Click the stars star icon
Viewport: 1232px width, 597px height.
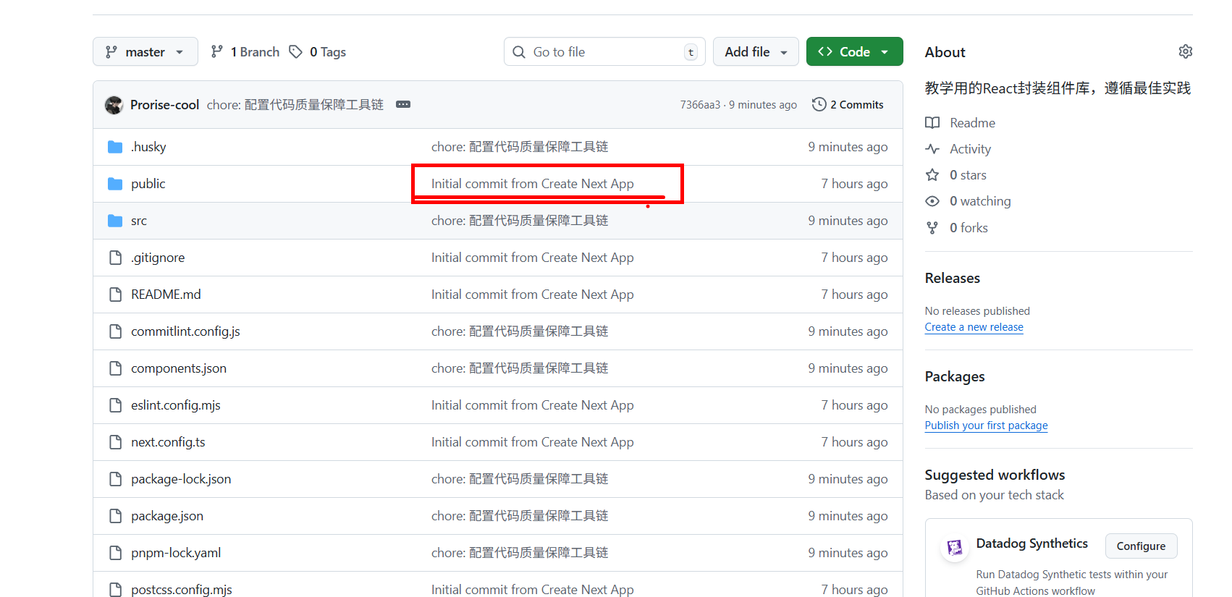932,175
